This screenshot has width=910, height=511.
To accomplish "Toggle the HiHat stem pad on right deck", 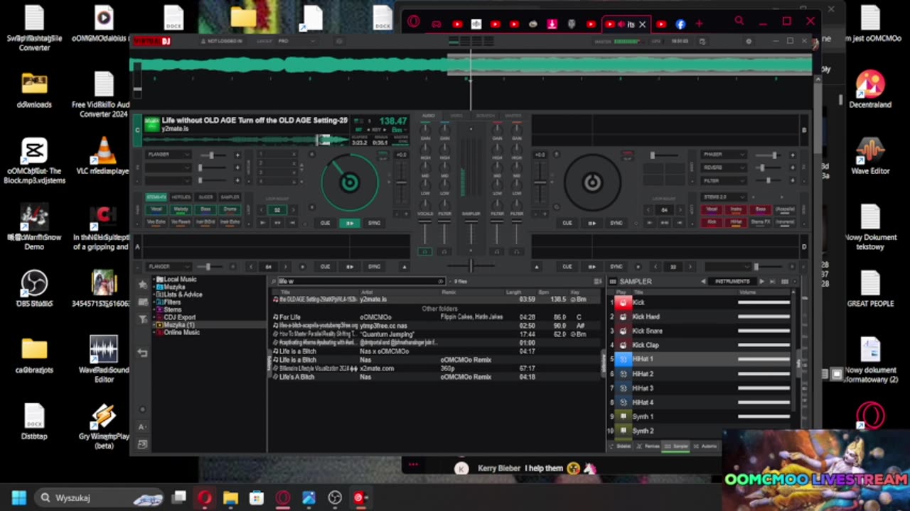I will point(736,222).
